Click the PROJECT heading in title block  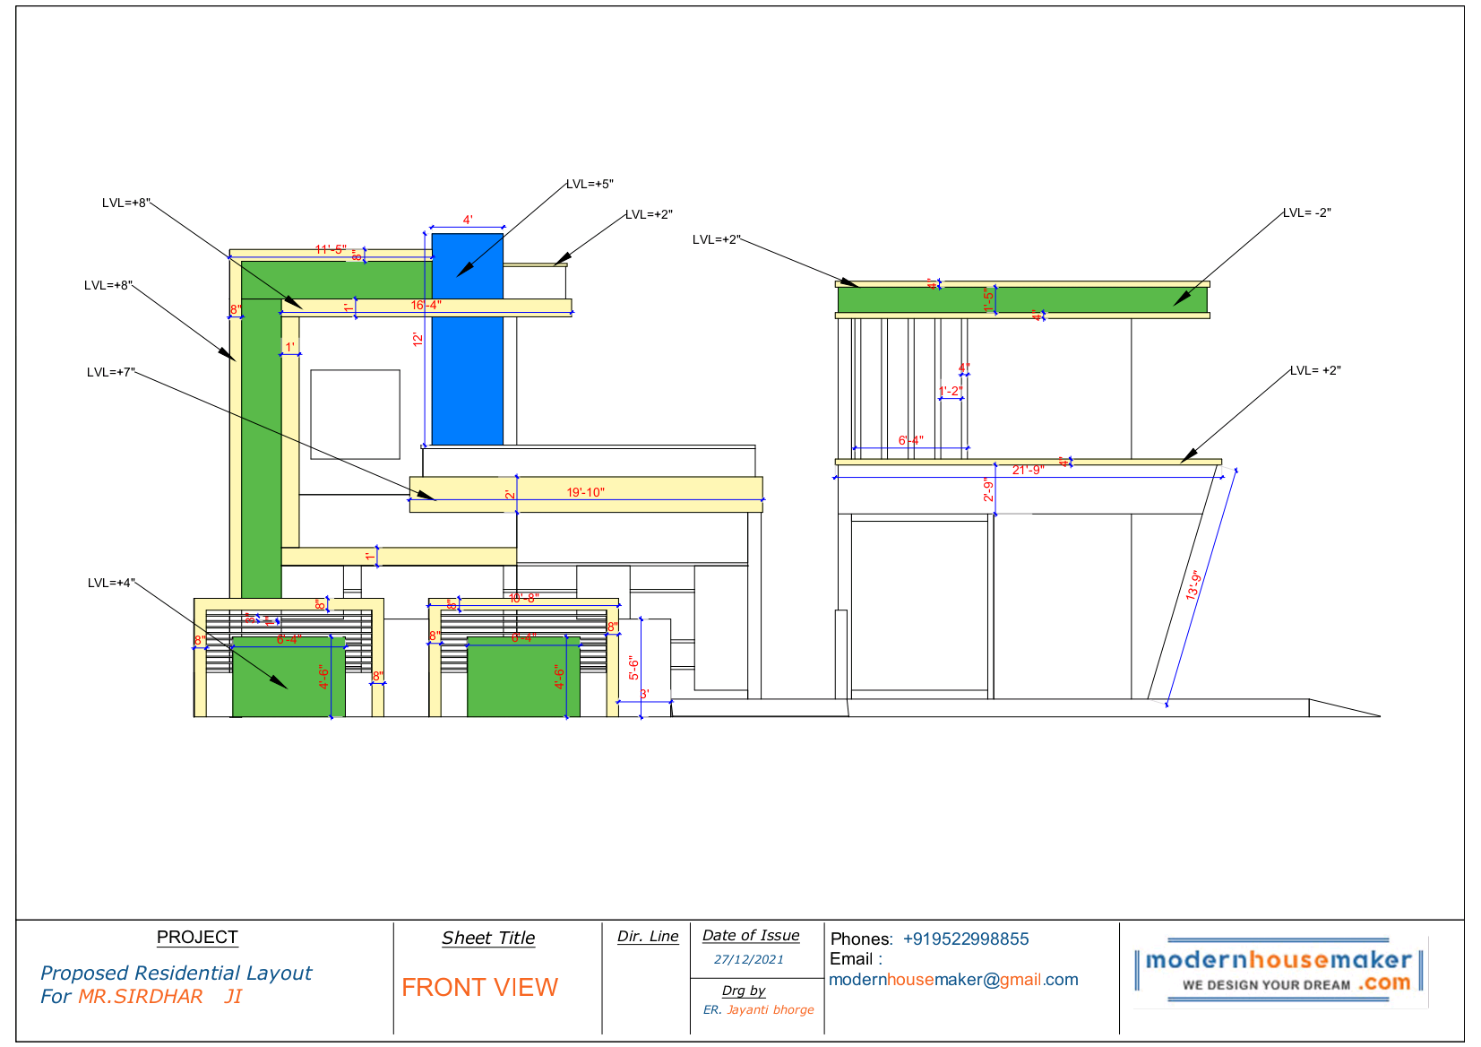click(197, 938)
